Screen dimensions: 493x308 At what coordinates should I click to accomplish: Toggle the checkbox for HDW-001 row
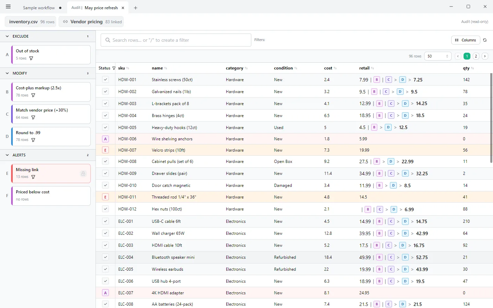click(x=105, y=80)
